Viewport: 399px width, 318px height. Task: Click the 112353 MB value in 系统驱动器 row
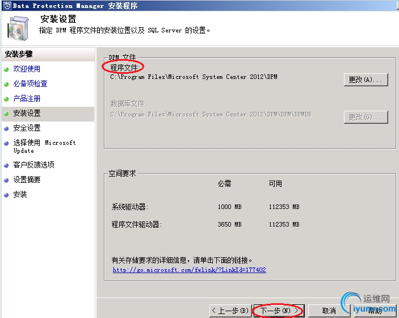click(x=284, y=207)
